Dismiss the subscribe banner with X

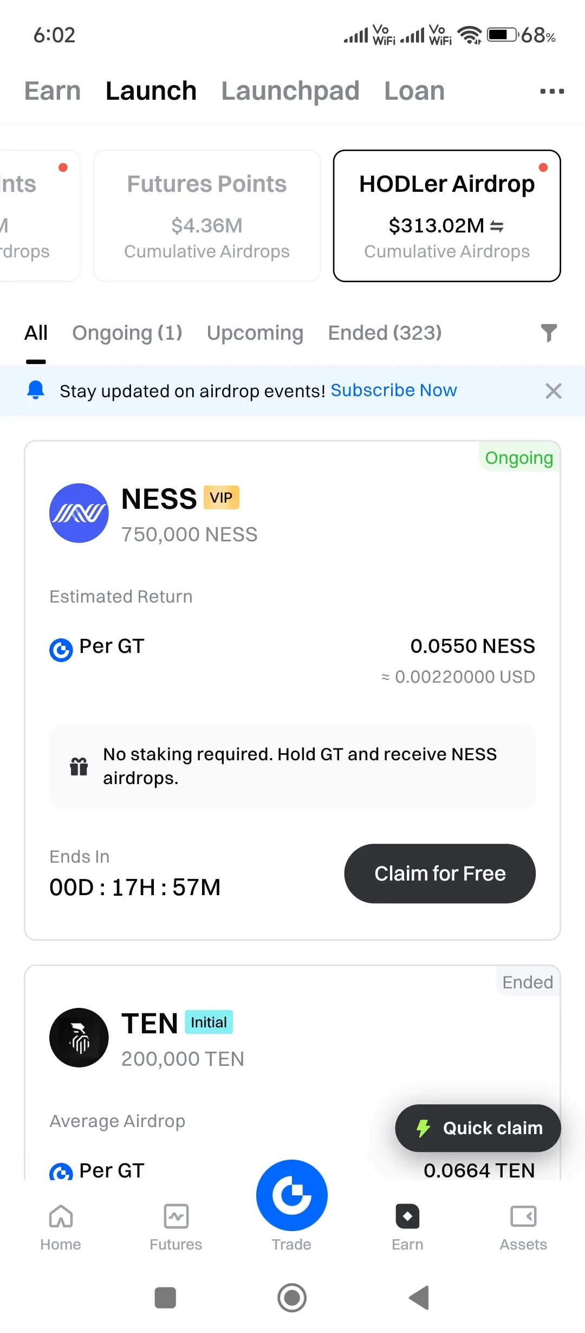point(553,391)
